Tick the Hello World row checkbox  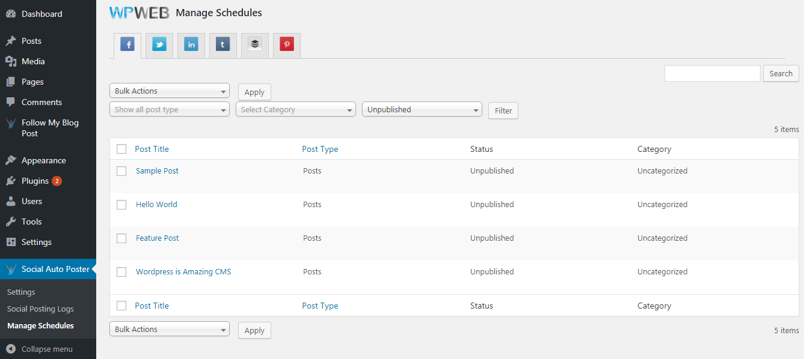pyautogui.click(x=121, y=205)
